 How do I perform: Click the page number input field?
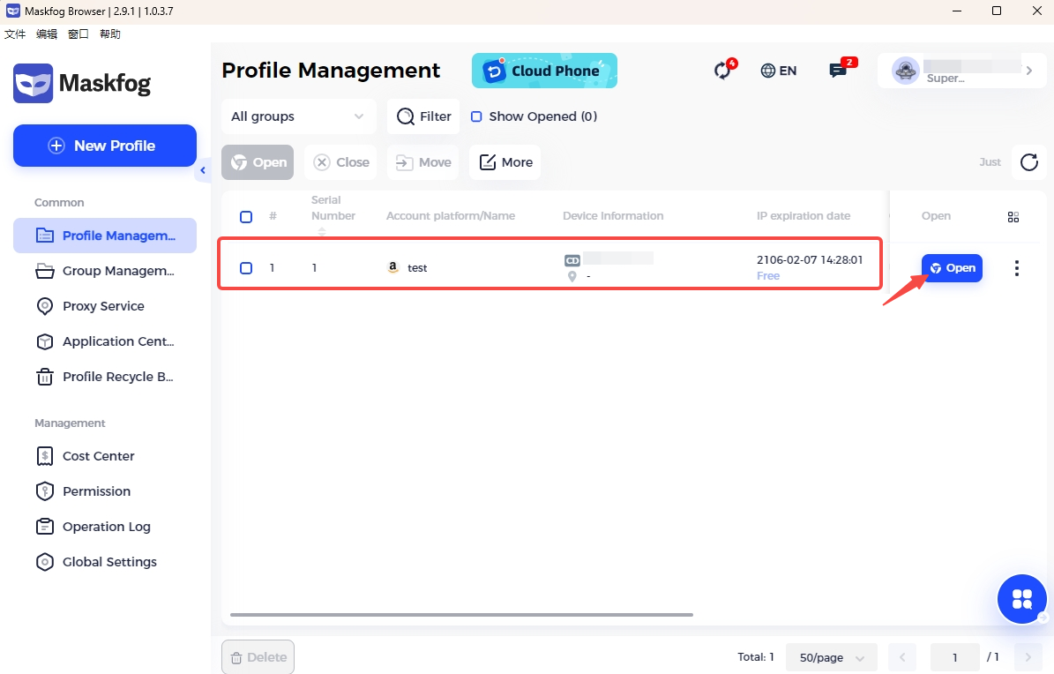(x=954, y=657)
